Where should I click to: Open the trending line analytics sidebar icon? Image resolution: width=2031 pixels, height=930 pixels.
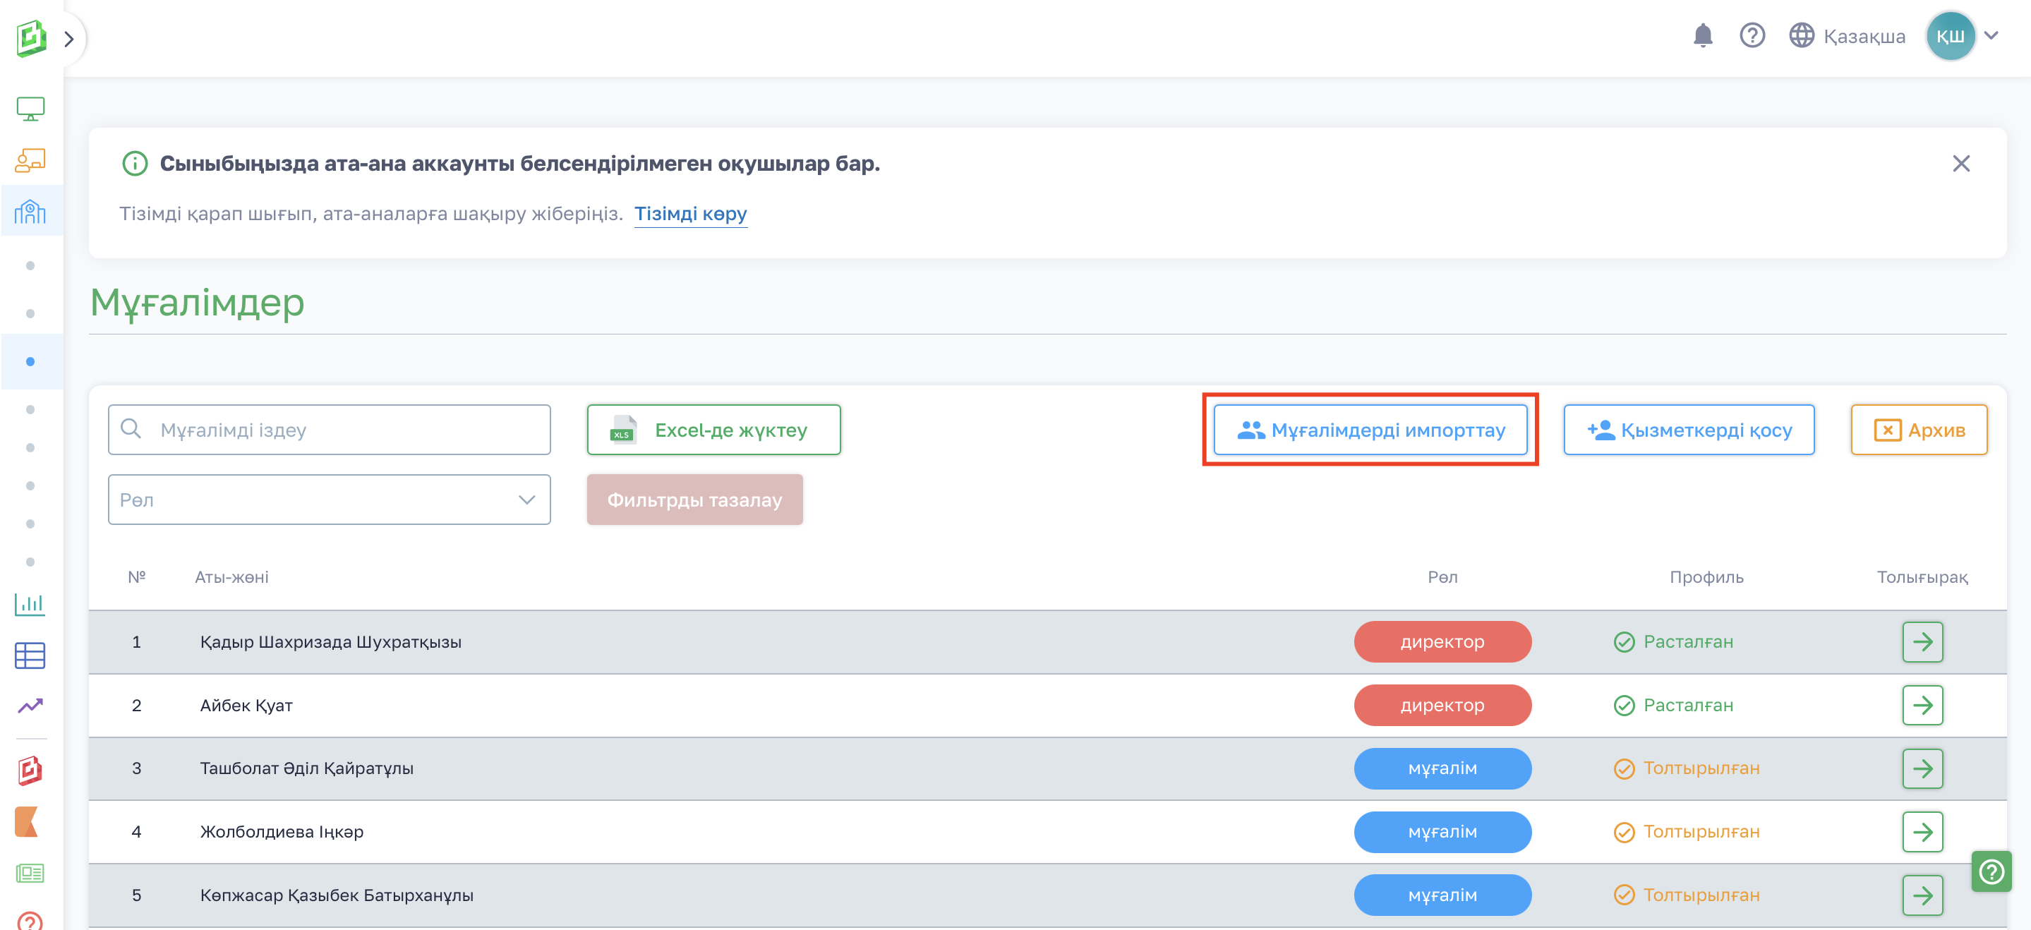click(x=30, y=706)
